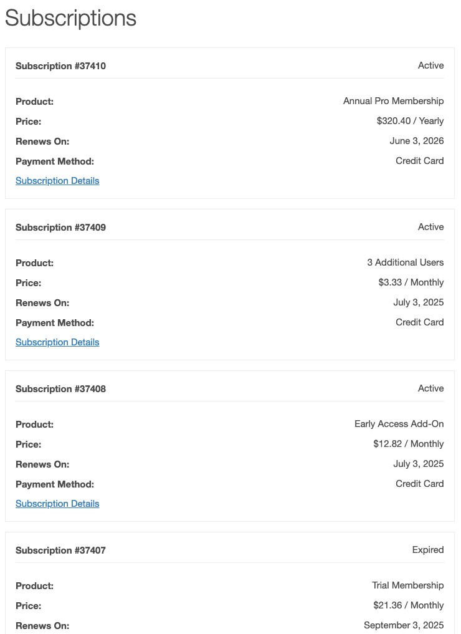Viewport: 461px width, 634px height.
Task: Click the September 3, 2025 renewal date
Action: 404,625
